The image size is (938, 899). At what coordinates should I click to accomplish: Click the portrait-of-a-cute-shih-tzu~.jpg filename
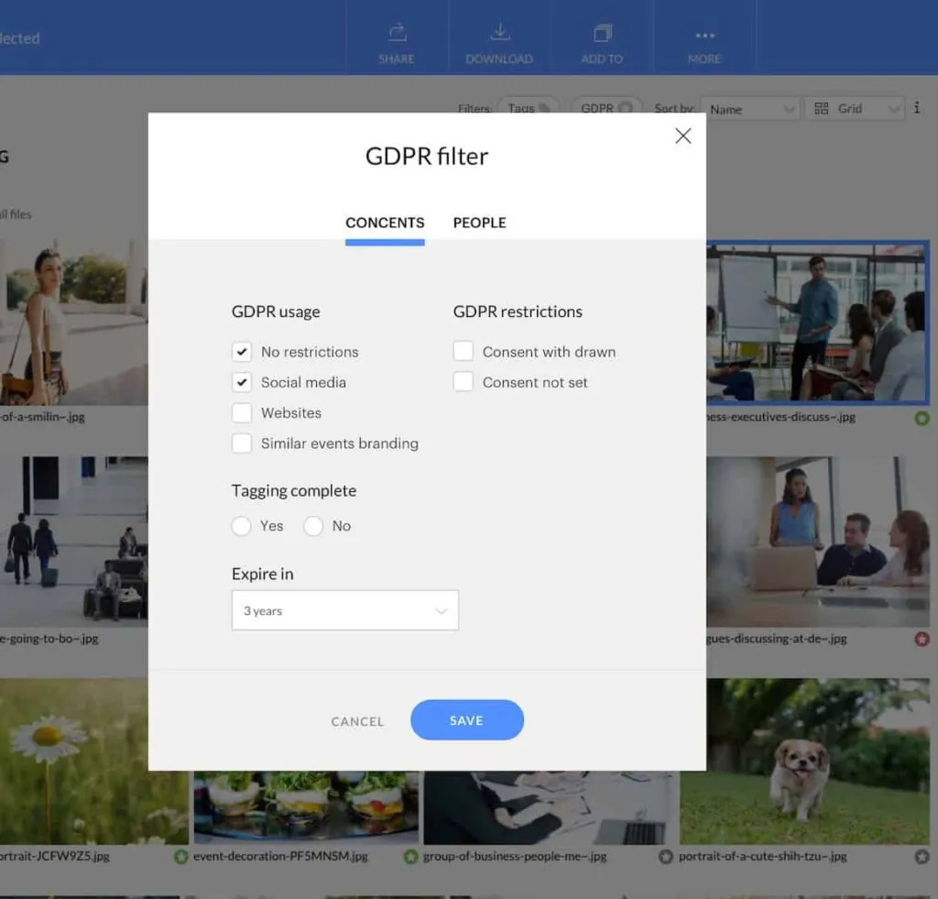tap(763, 857)
